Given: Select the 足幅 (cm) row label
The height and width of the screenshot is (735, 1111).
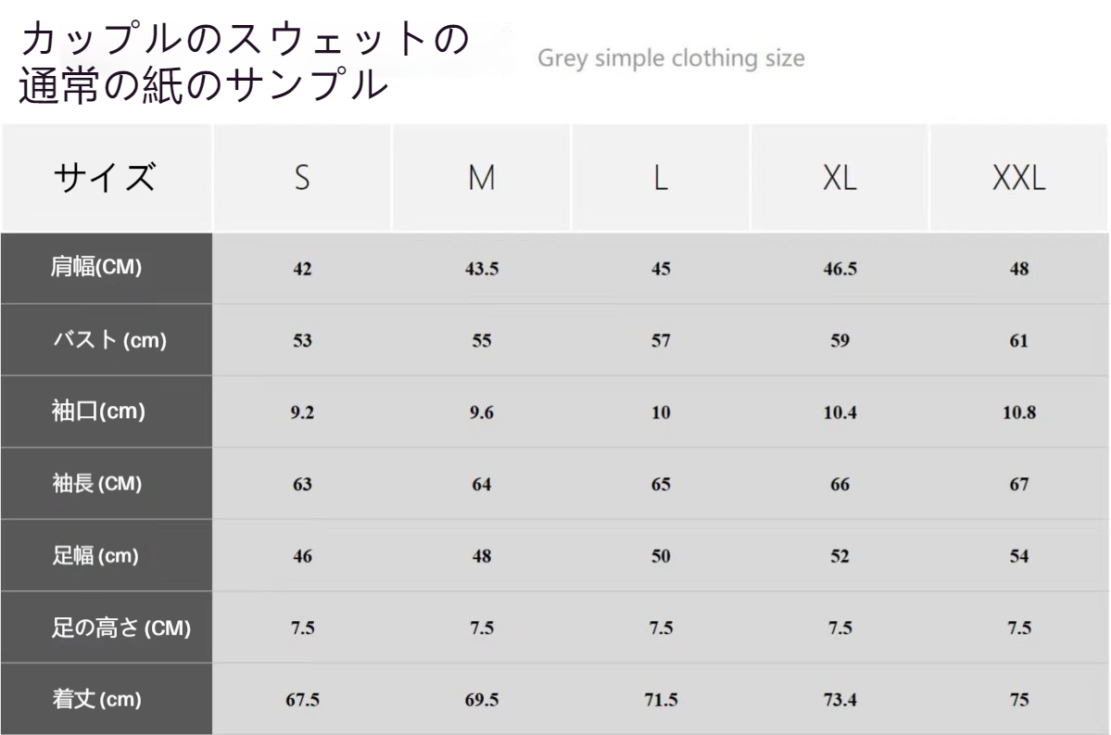Looking at the screenshot, I should click(95, 556).
